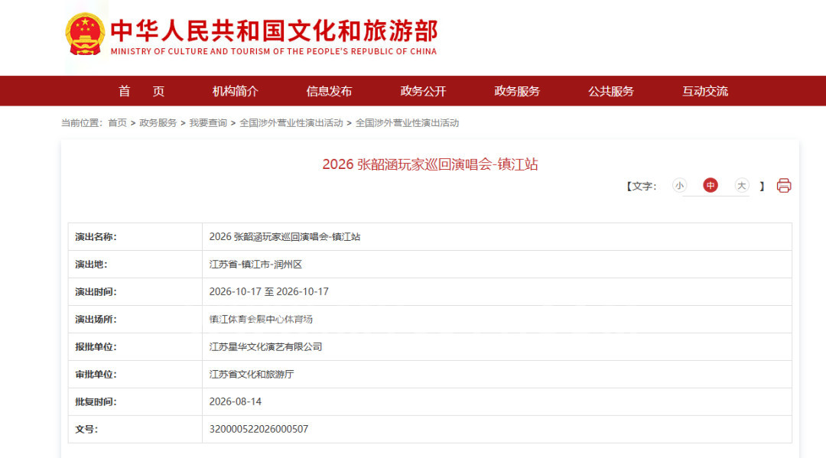826x458 pixels.
Task: Click the 报批单位 label cell
Action: pyautogui.click(x=135, y=347)
